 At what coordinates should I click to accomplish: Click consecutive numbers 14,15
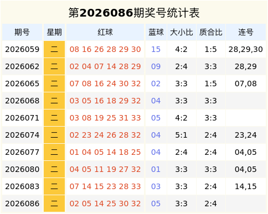click(246, 186)
